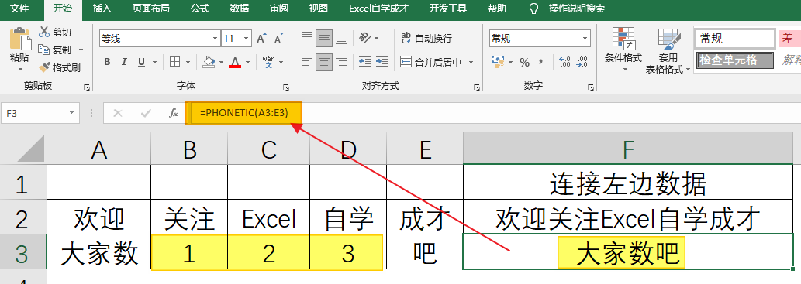Viewport: 801px width, 284px height.
Task: Apply cell borders icon
Action: (174, 62)
